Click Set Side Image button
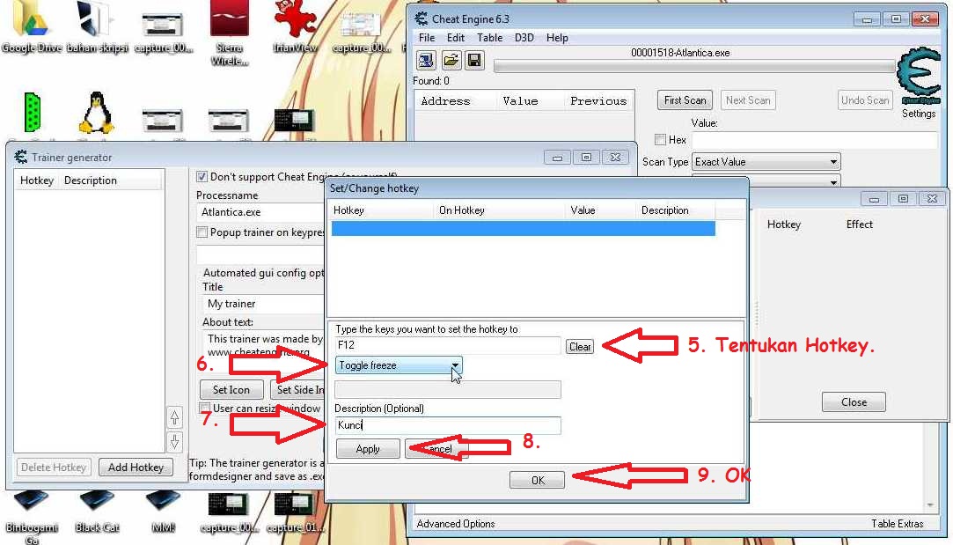This screenshot has height=545, width=953. coord(297,390)
